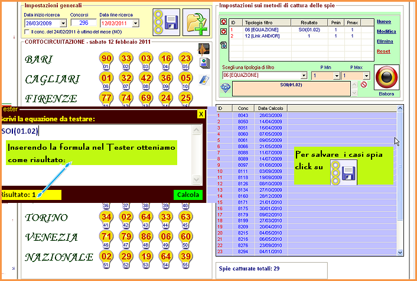Open the P Min dropdown

[x=337, y=76]
